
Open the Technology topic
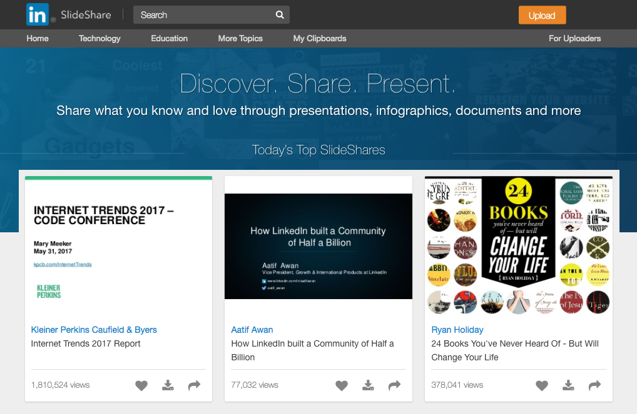99,39
